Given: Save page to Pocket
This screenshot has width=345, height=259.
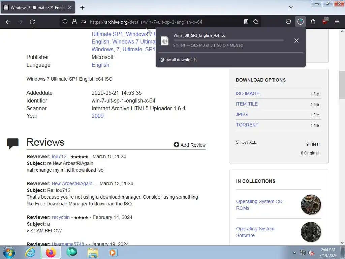Looking at the screenshot, I should [x=288, y=22].
